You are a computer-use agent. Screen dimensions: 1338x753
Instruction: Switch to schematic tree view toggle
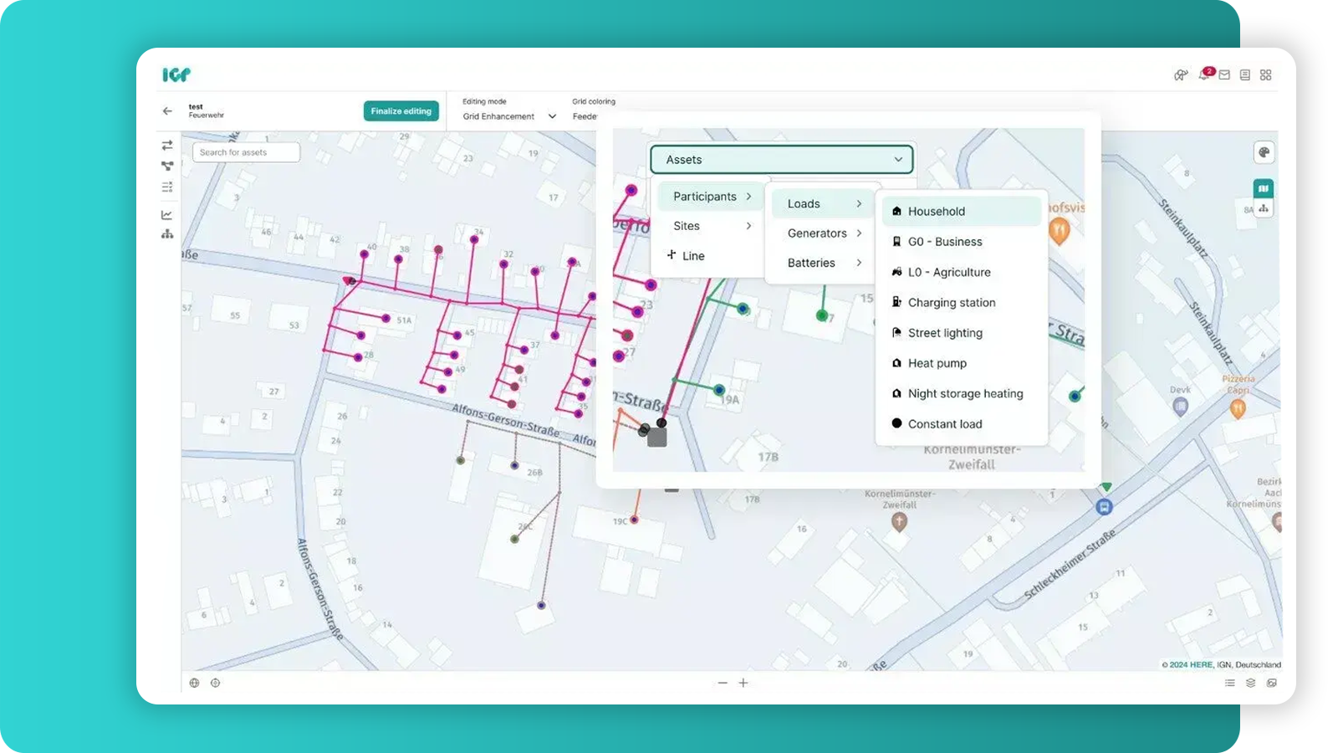(x=1264, y=208)
